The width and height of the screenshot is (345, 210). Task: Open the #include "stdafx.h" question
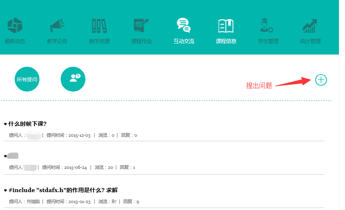click(x=63, y=190)
